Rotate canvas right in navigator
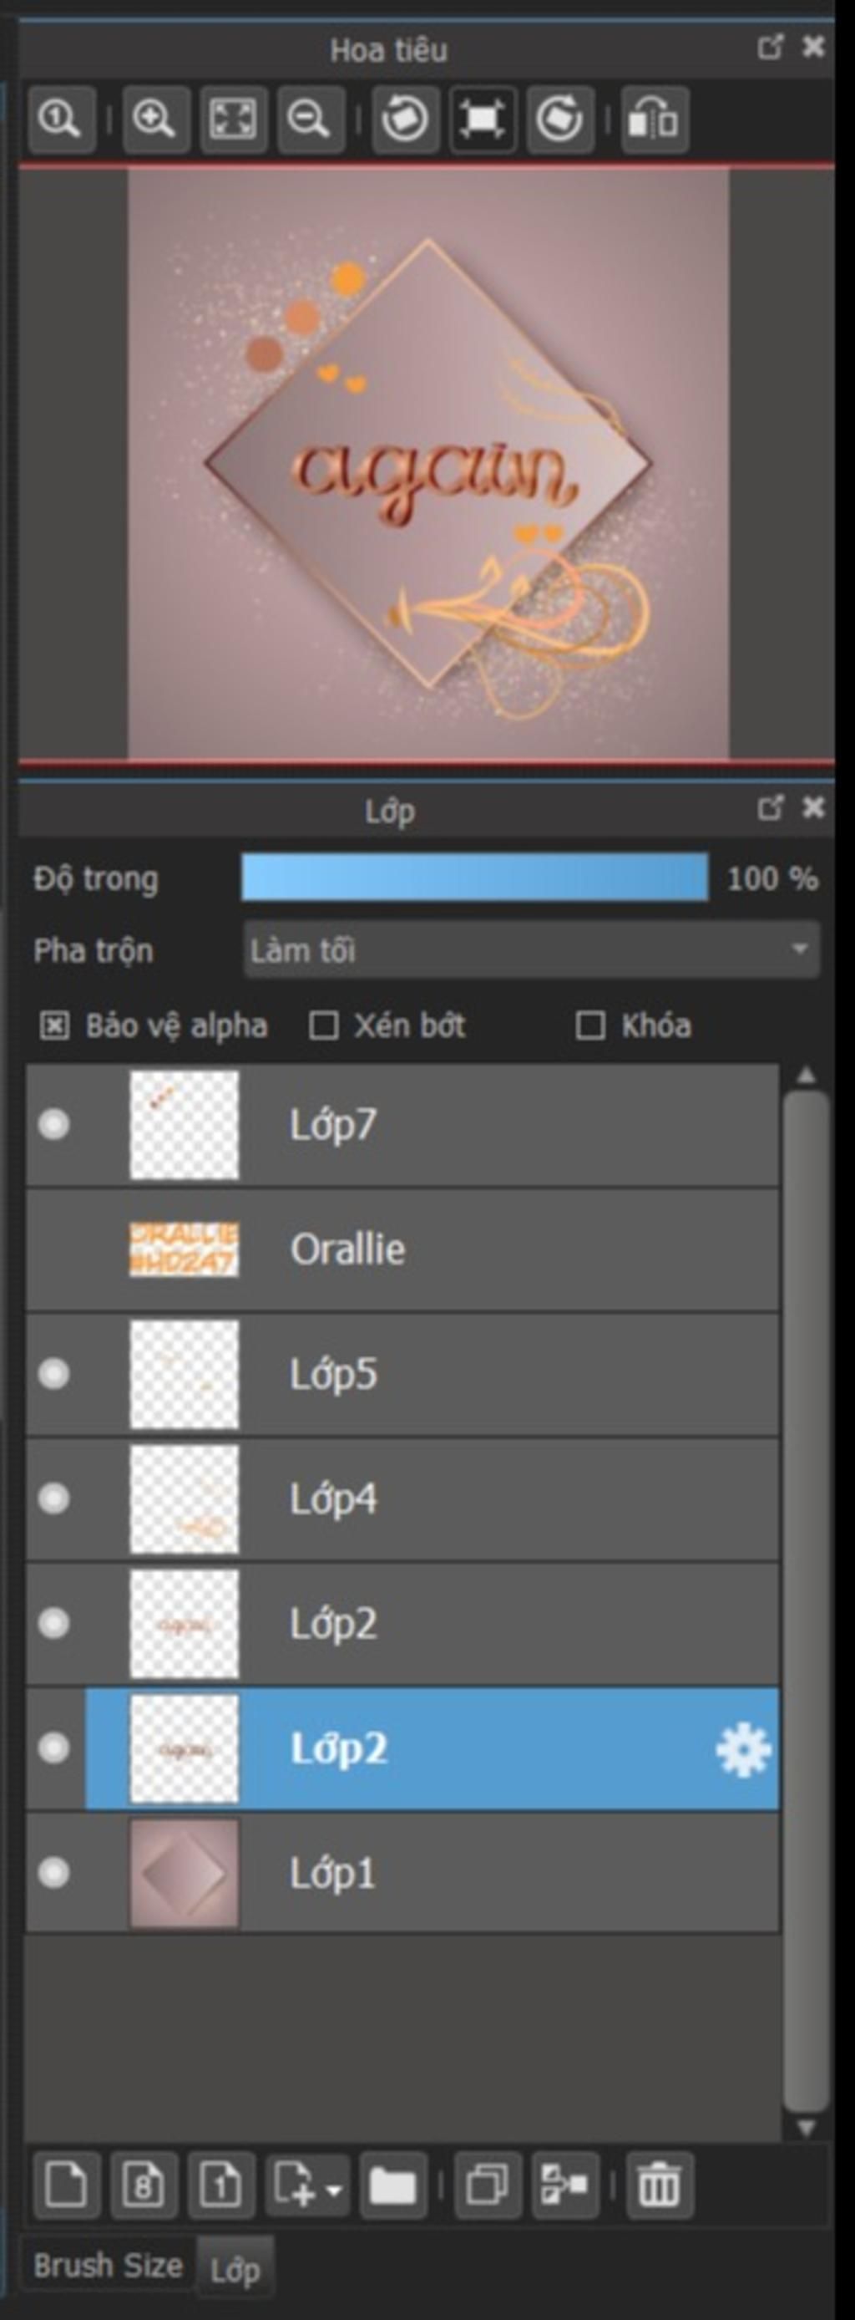This screenshot has width=855, height=2320. click(559, 119)
